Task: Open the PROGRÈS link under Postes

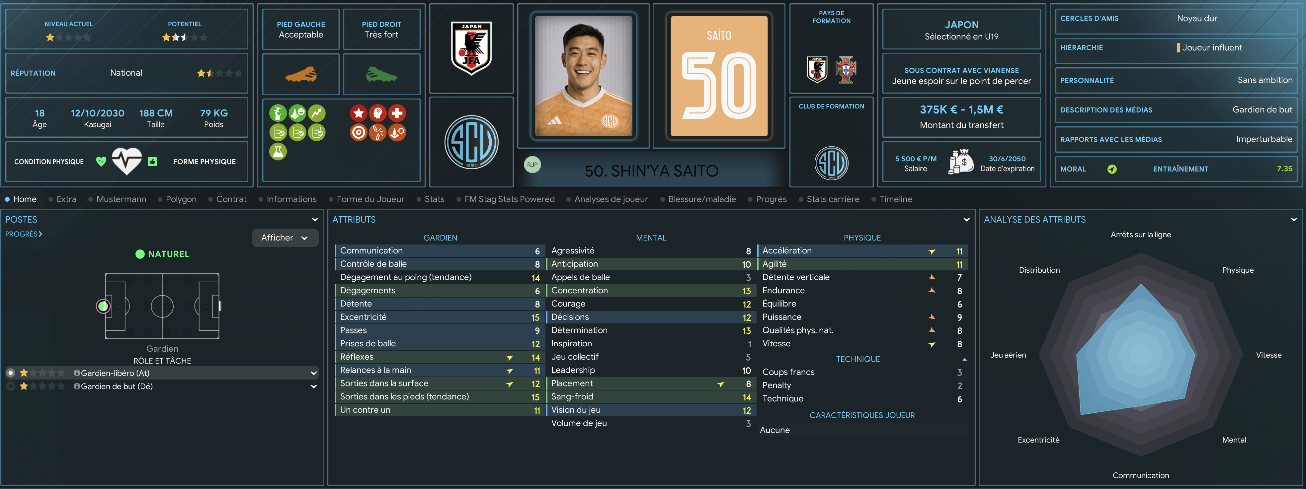Action: tap(24, 234)
